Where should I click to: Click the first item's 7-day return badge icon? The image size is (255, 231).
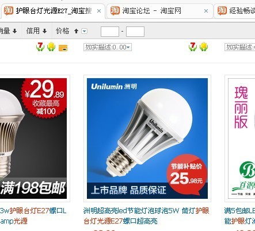pyautogui.click(x=40, y=47)
